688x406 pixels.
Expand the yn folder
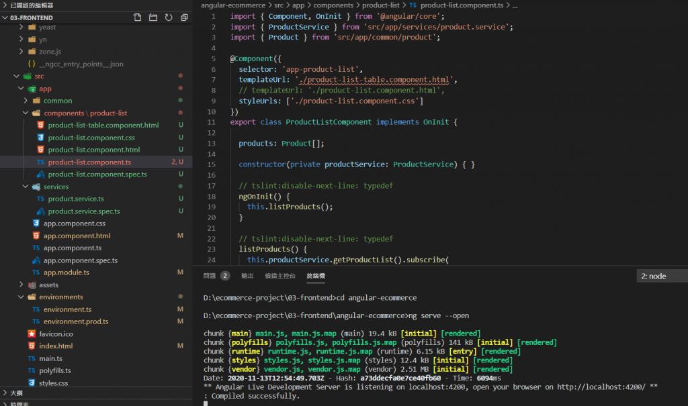click(x=21, y=40)
